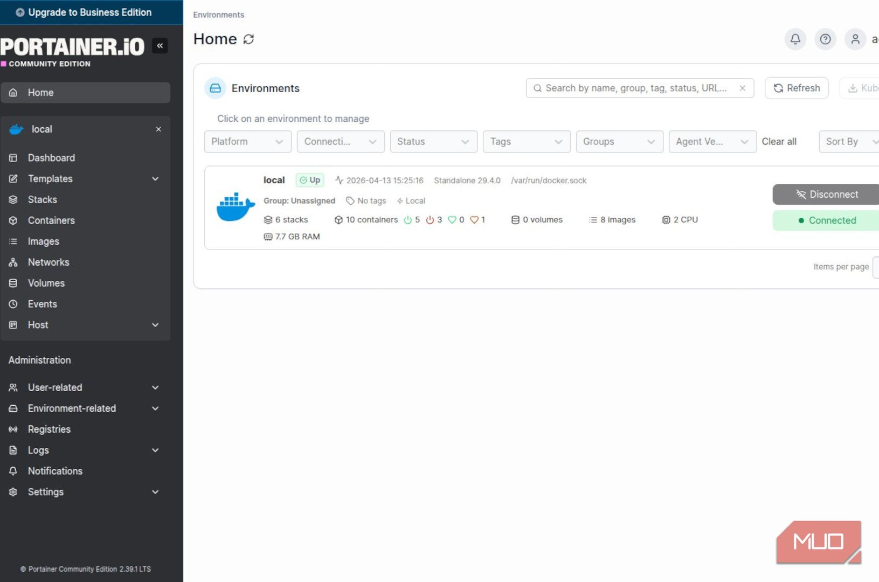Open Notifications in the sidebar

86,471
